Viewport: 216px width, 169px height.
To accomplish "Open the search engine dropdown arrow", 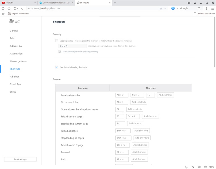I will (x=177, y=8).
